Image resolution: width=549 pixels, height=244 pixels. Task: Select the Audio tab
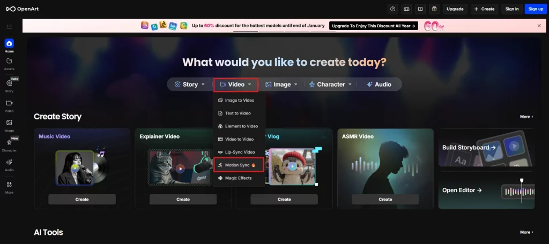tap(379, 84)
